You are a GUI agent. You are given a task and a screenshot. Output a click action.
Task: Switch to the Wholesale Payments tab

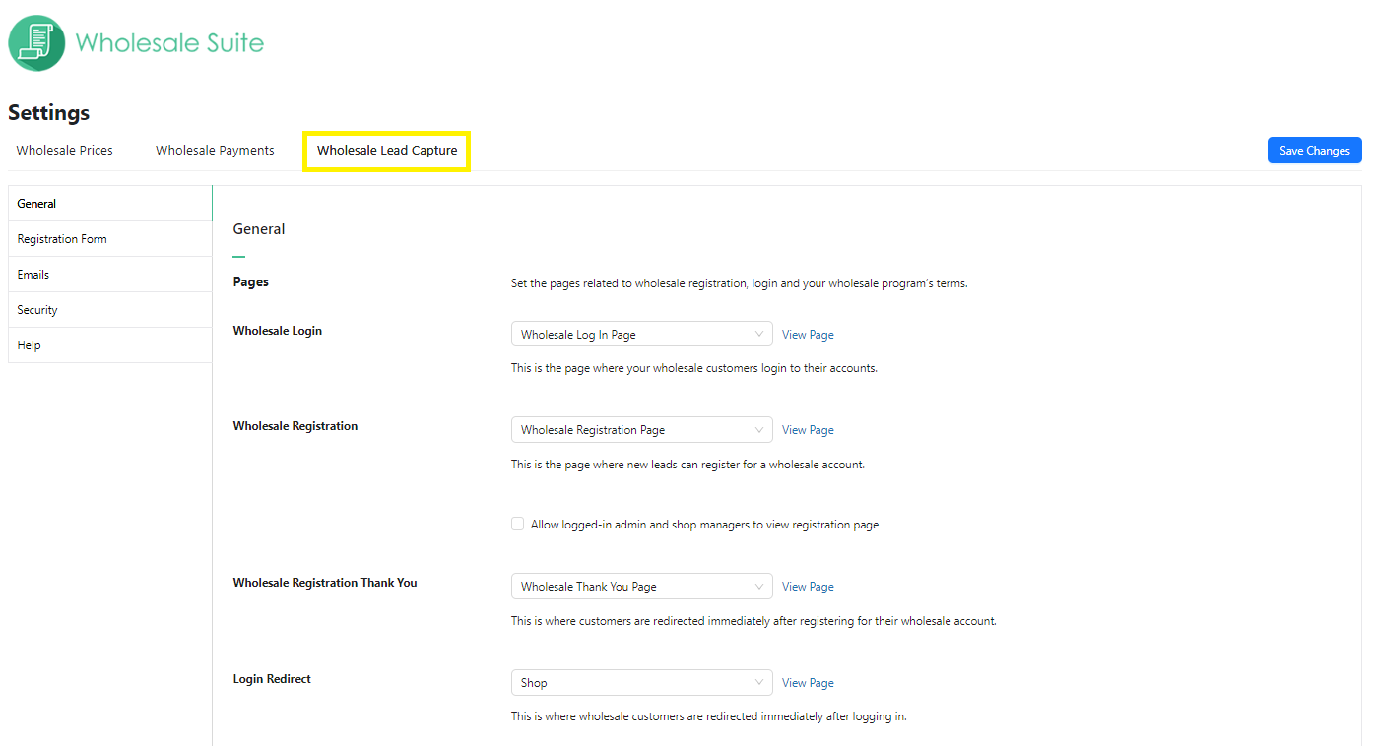coord(215,150)
